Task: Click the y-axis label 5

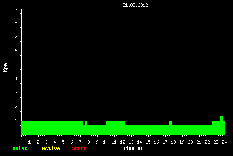Action: pos(16,65)
